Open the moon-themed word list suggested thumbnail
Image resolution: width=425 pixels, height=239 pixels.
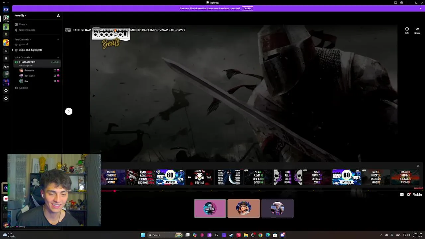(229, 177)
